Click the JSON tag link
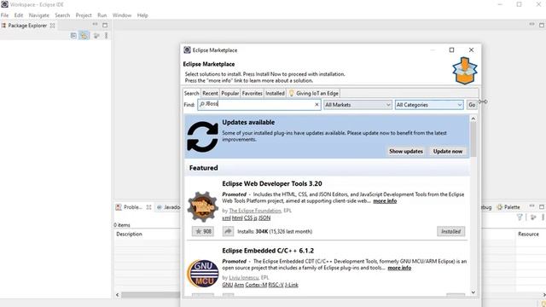This screenshot has width=546, height=307. pos(264,218)
